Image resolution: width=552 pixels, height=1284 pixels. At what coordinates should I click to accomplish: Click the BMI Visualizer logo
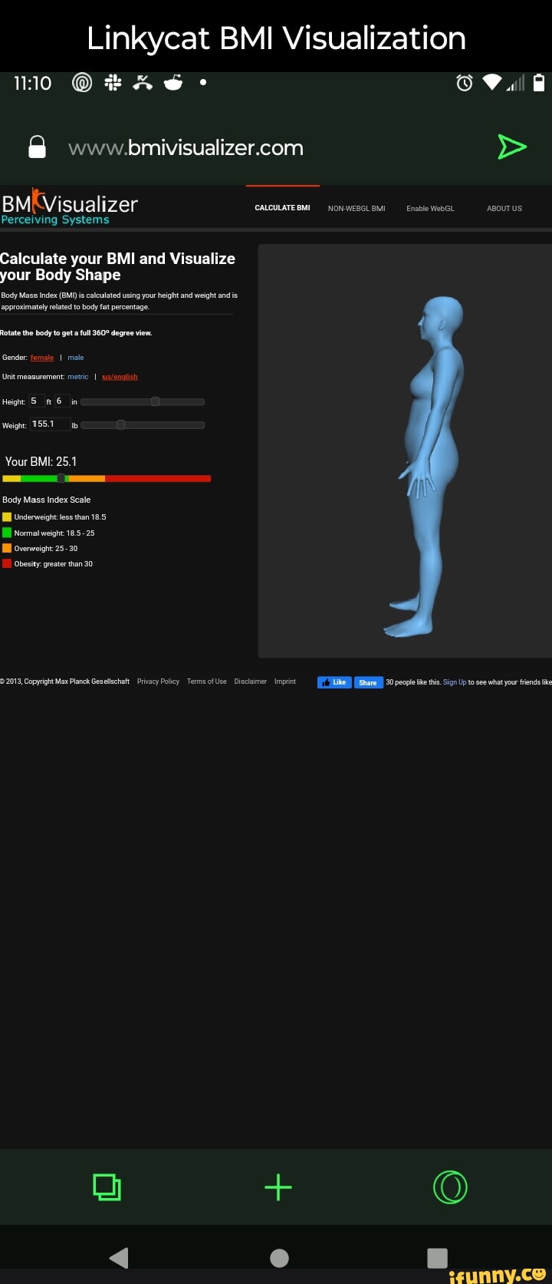69,207
